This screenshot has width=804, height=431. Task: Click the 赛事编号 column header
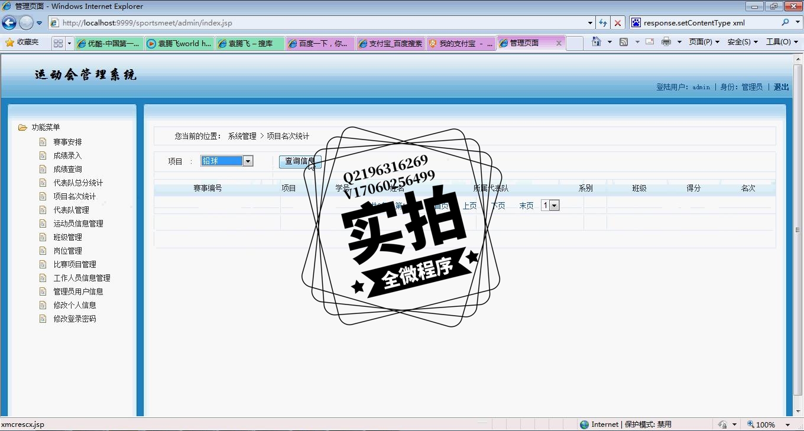point(208,188)
